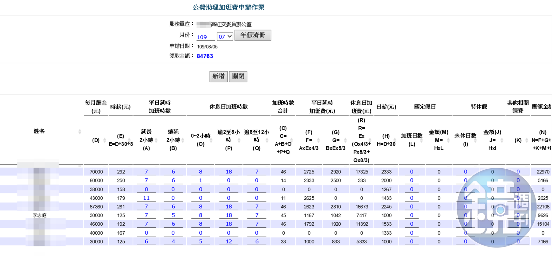Click the 領取金額 total 84763
The image size is (552, 263).
pos(205,56)
